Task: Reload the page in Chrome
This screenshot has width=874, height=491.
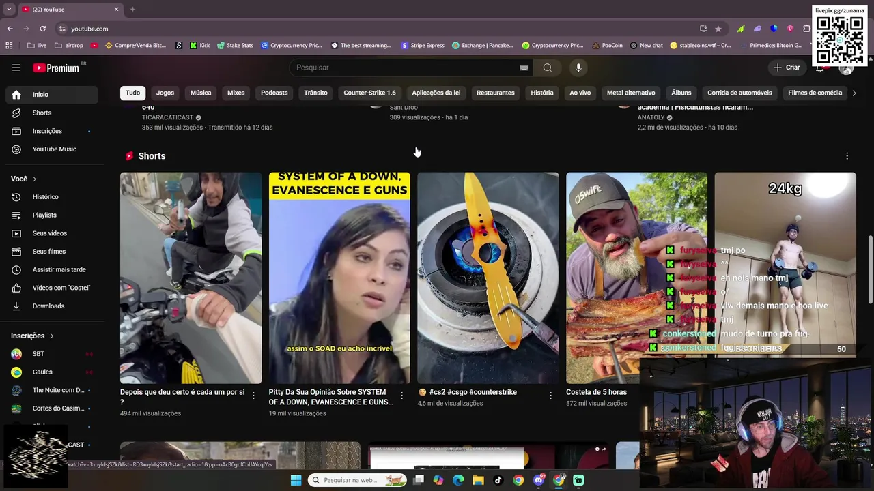Action: coord(42,29)
